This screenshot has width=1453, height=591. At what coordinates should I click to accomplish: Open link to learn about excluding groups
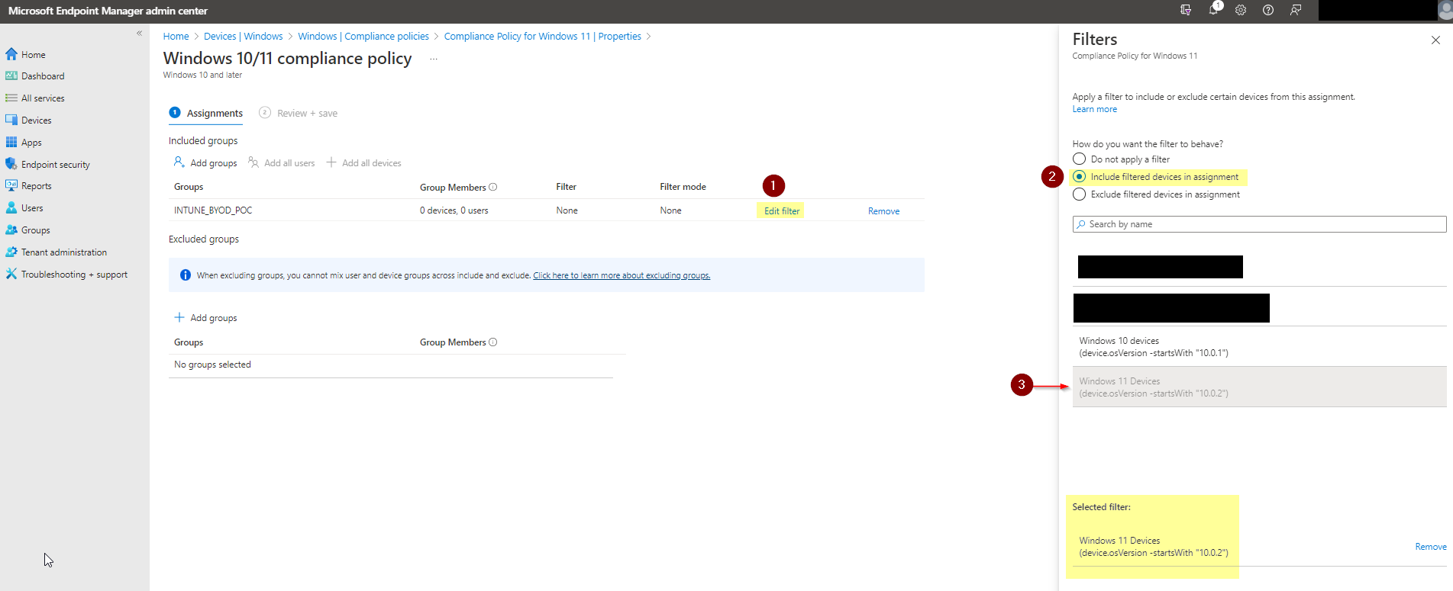(x=622, y=275)
